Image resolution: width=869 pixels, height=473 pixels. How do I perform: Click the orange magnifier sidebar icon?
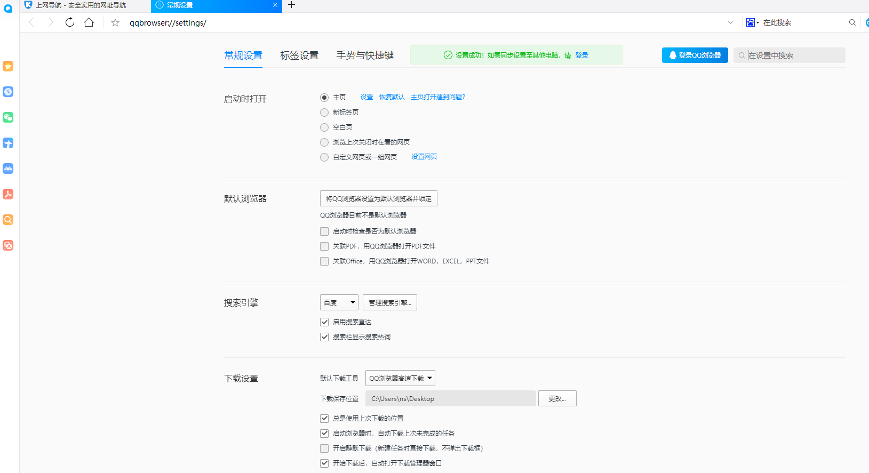pos(8,220)
